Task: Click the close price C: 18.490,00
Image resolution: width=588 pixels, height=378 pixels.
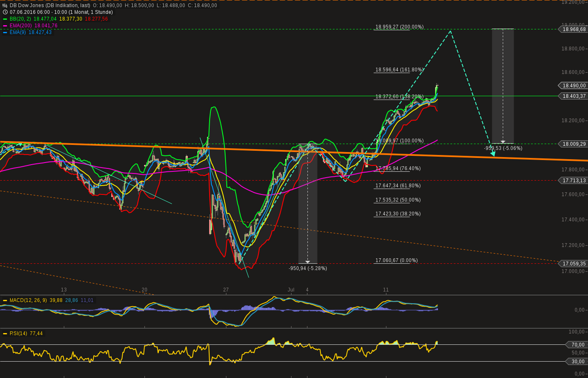Action: pos(202,5)
